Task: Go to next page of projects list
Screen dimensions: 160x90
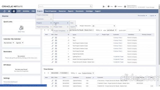Action: coord(48,30)
